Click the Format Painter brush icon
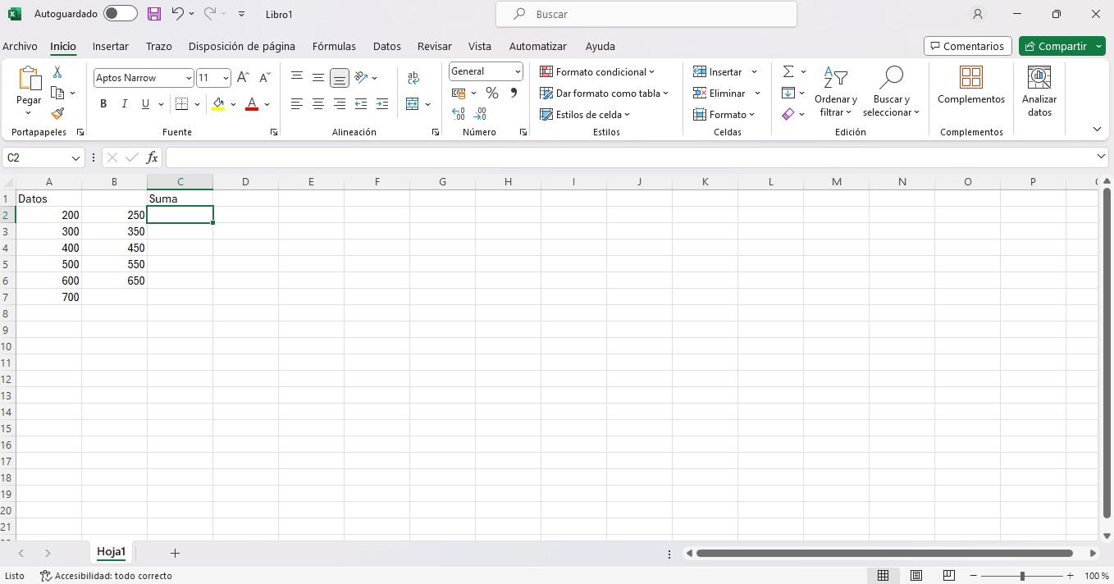The image size is (1114, 584). (57, 113)
